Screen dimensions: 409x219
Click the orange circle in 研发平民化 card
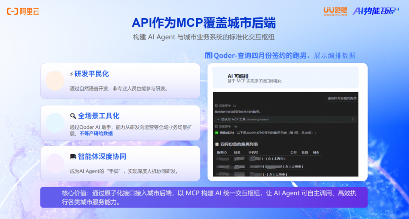(55, 81)
